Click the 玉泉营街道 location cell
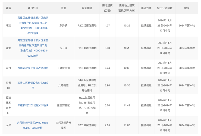 63,68
